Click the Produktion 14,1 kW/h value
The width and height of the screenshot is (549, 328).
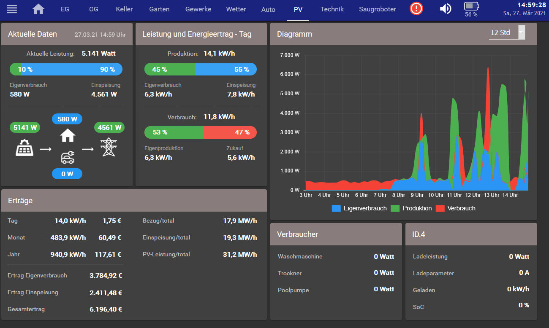219,54
